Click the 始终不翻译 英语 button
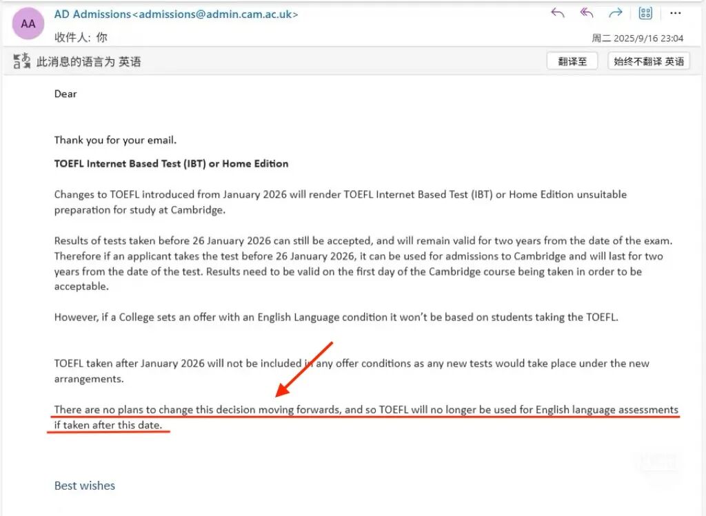The height and width of the screenshot is (516, 706). 648,61
